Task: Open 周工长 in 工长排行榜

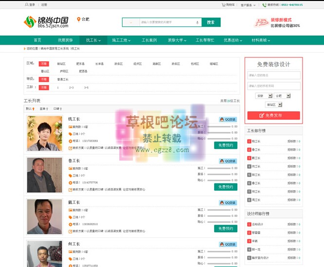Action: tap(256, 200)
